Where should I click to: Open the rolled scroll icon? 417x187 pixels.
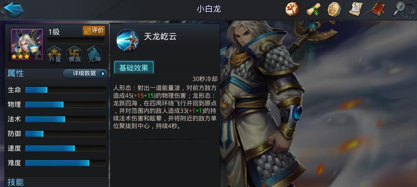pos(313,9)
